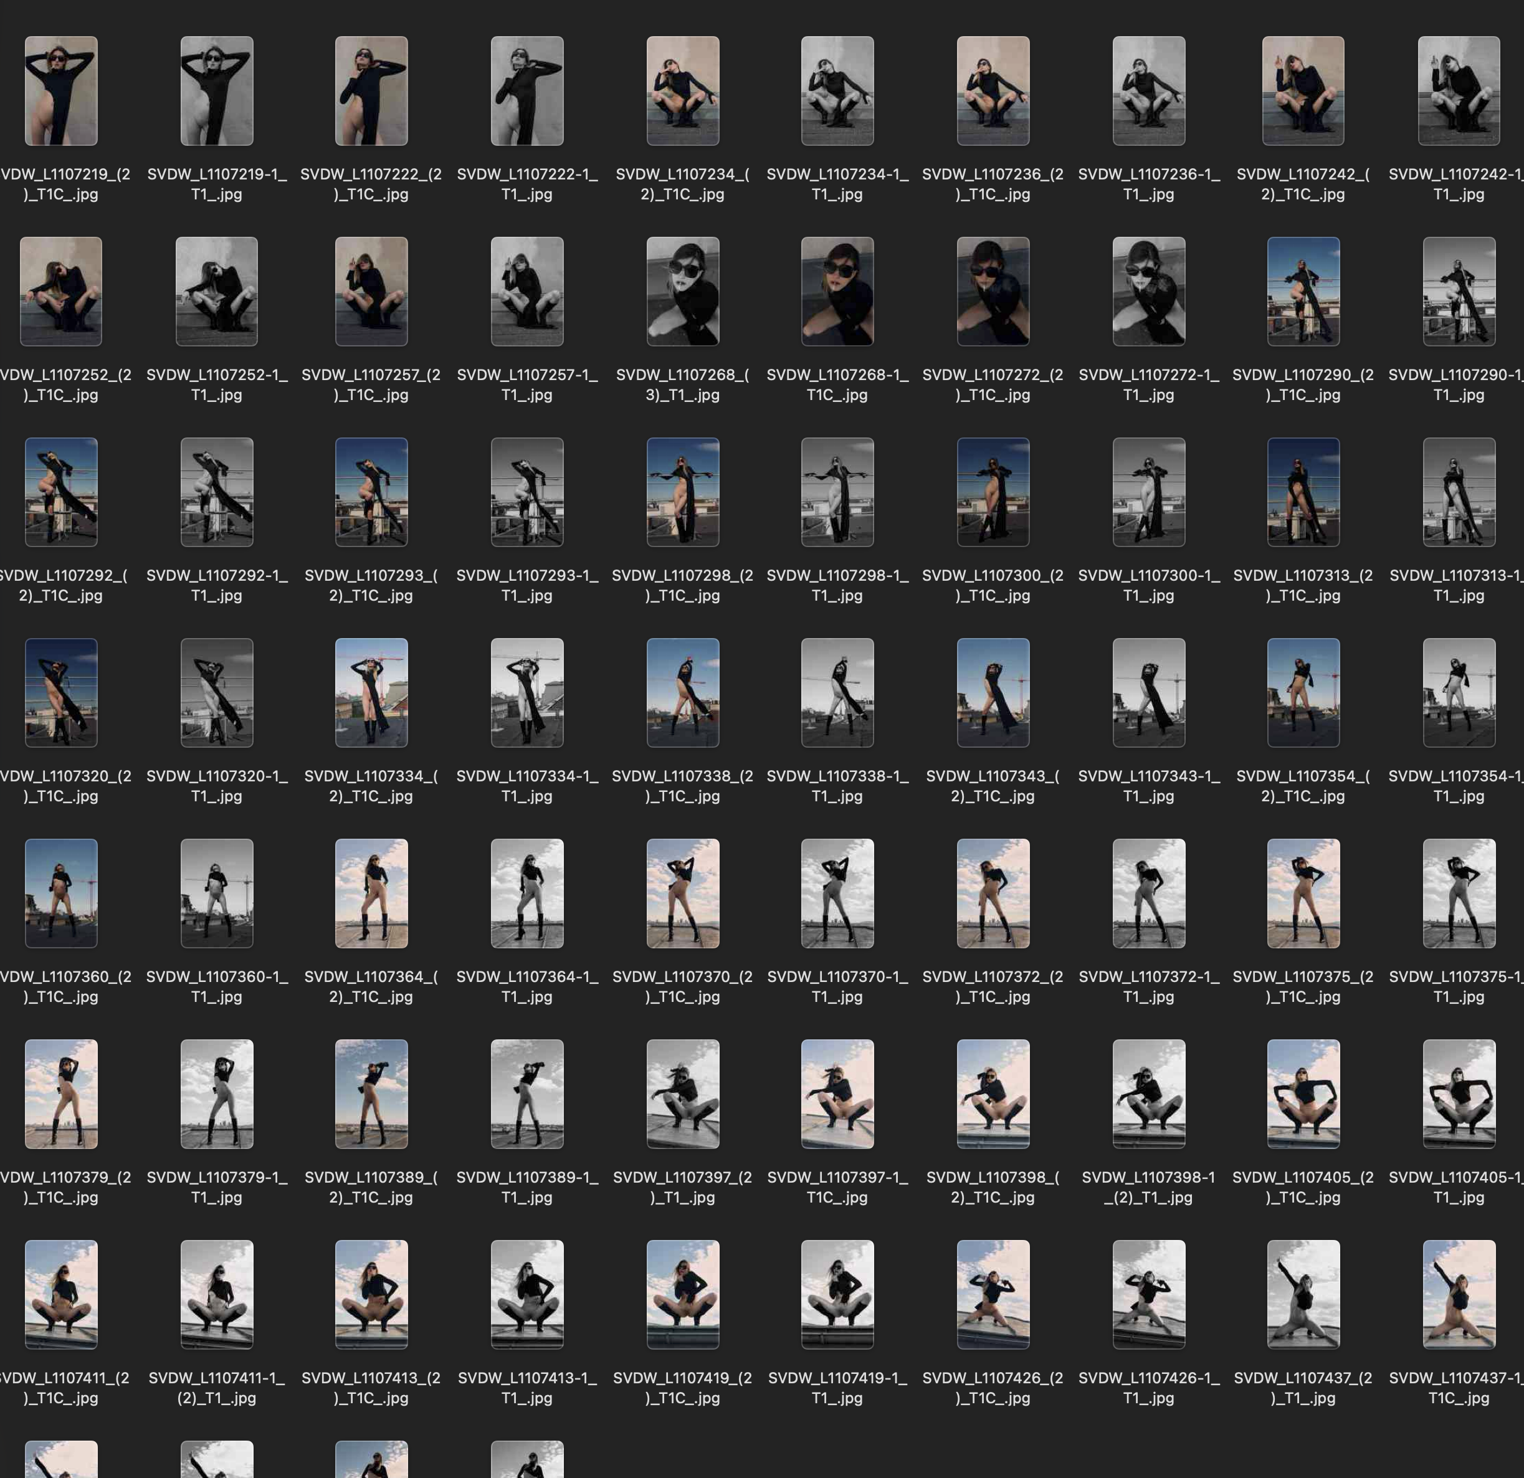Select thumbnail of SVDW_L1107268-1_T1C_.jpg
Screen dimensions: 1524x1478
click(837, 292)
